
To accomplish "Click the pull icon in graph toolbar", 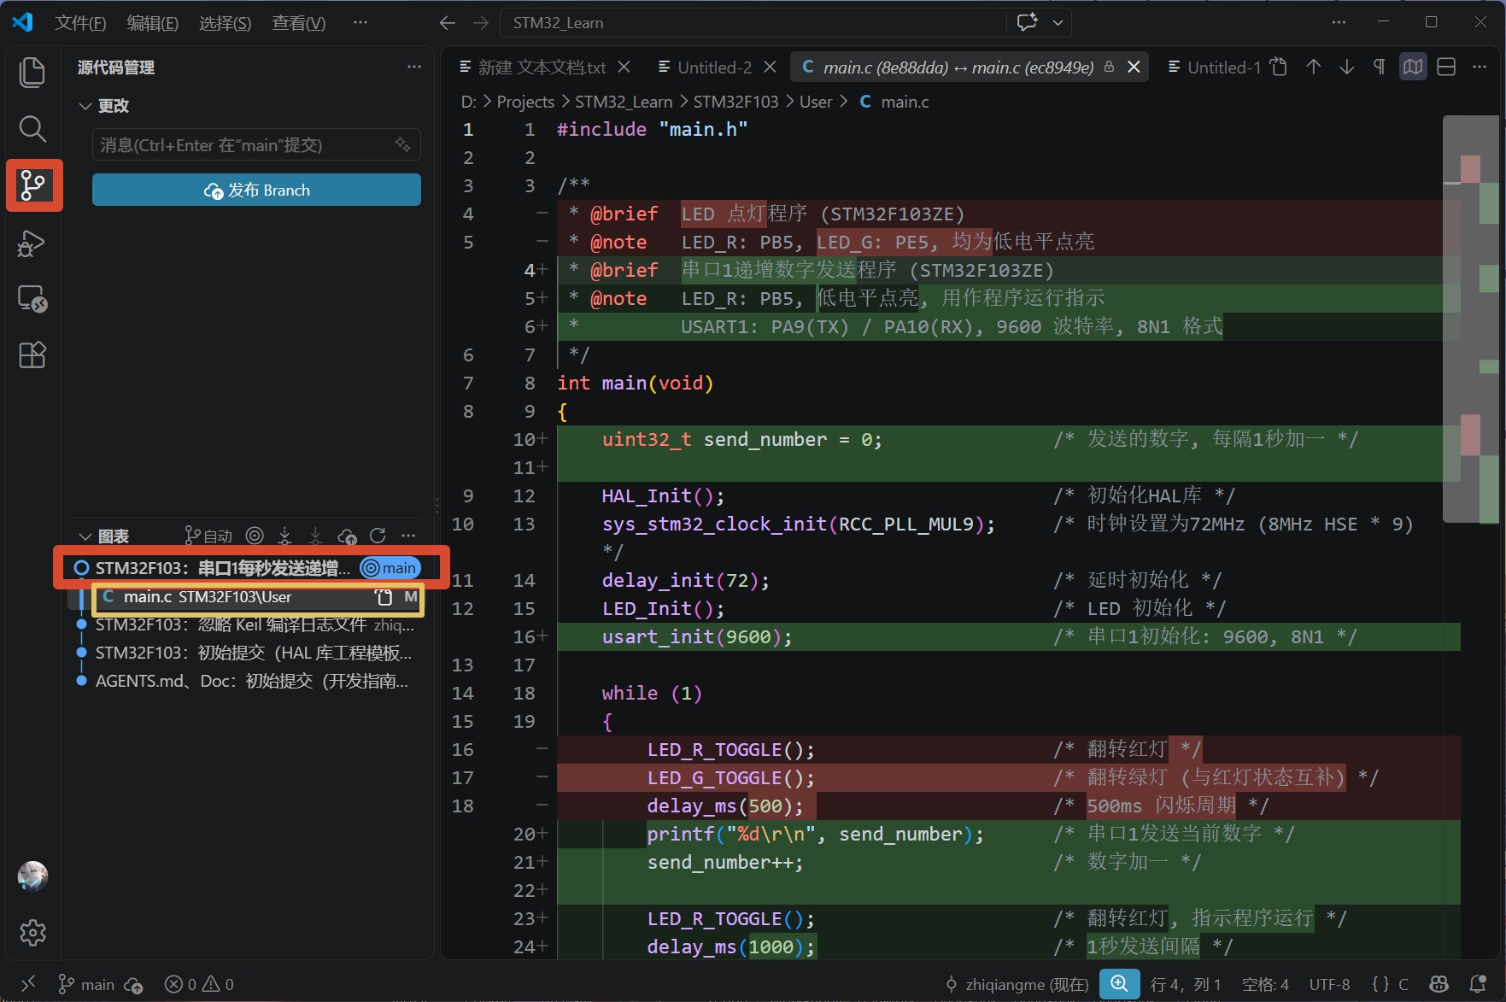I will click(x=315, y=536).
